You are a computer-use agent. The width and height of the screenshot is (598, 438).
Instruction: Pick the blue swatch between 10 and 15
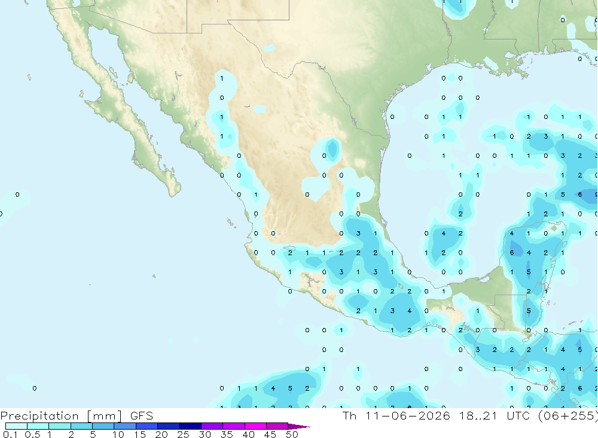tap(125, 426)
